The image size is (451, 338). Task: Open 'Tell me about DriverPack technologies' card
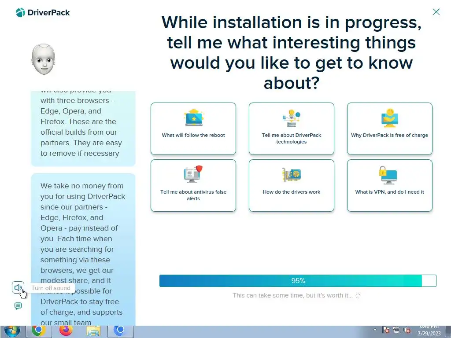click(x=292, y=129)
